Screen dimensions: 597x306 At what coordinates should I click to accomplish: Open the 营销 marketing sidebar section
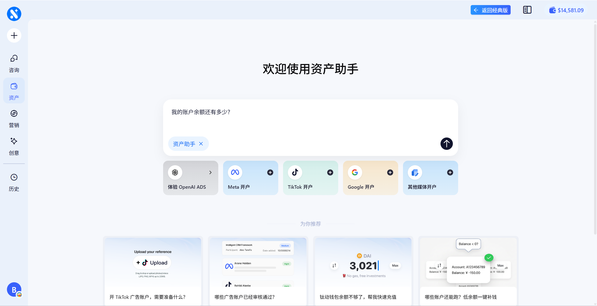14,119
